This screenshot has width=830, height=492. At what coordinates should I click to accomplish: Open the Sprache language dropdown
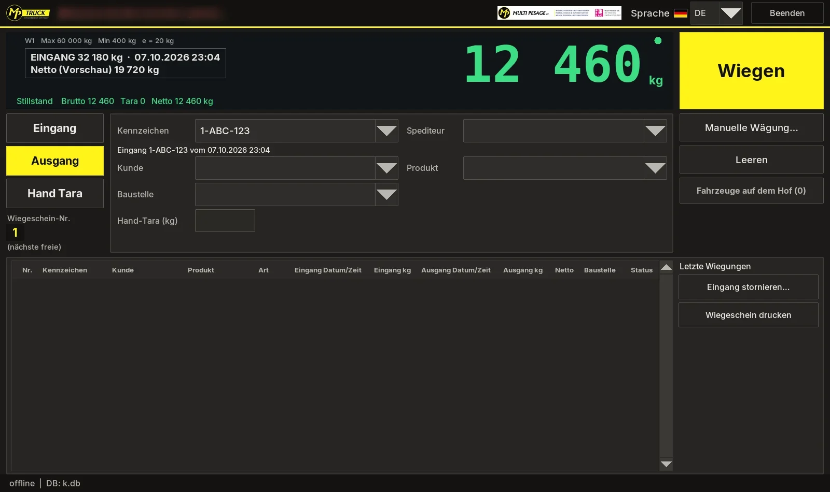pyautogui.click(x=731, y=13)
